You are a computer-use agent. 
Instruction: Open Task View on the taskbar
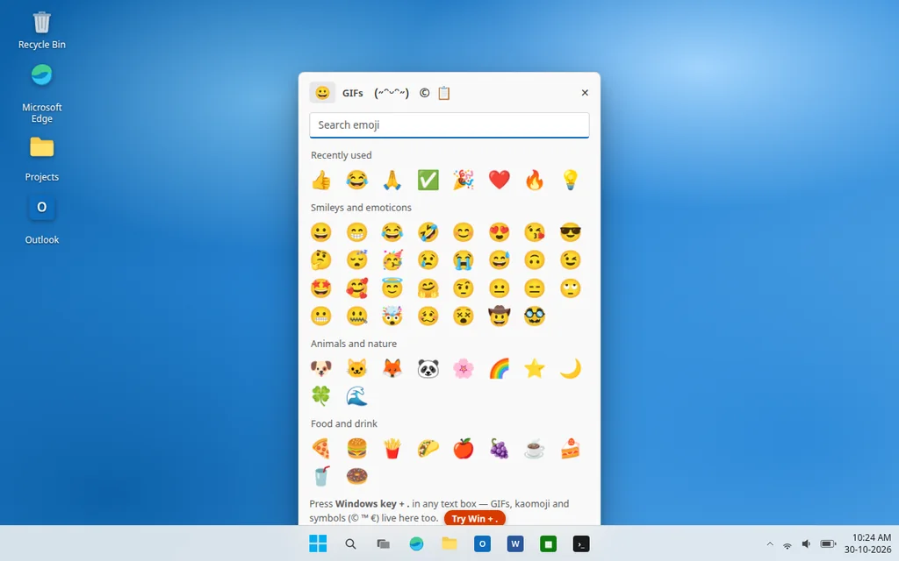click(x=383, y=543)
